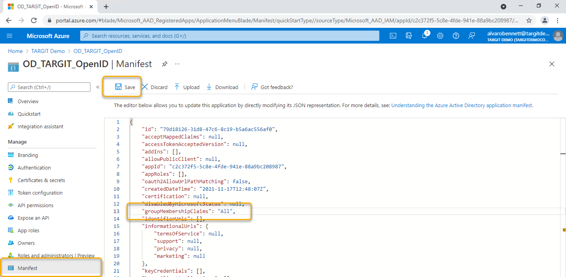Click the "keyCredentials" line
This screenshot has width=566, height=277.
tap(173, 271)
